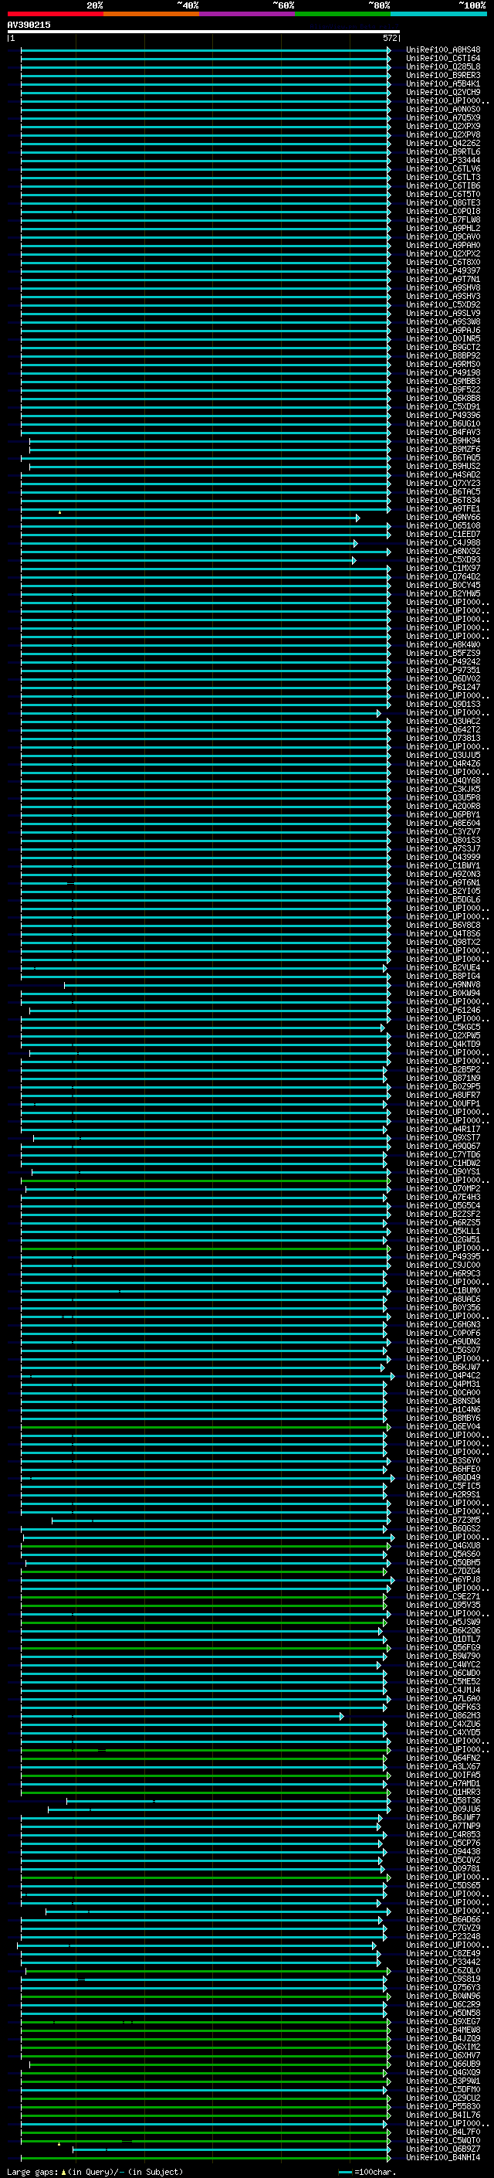
Task: Click the query end position 572
Action: (389, 38)
